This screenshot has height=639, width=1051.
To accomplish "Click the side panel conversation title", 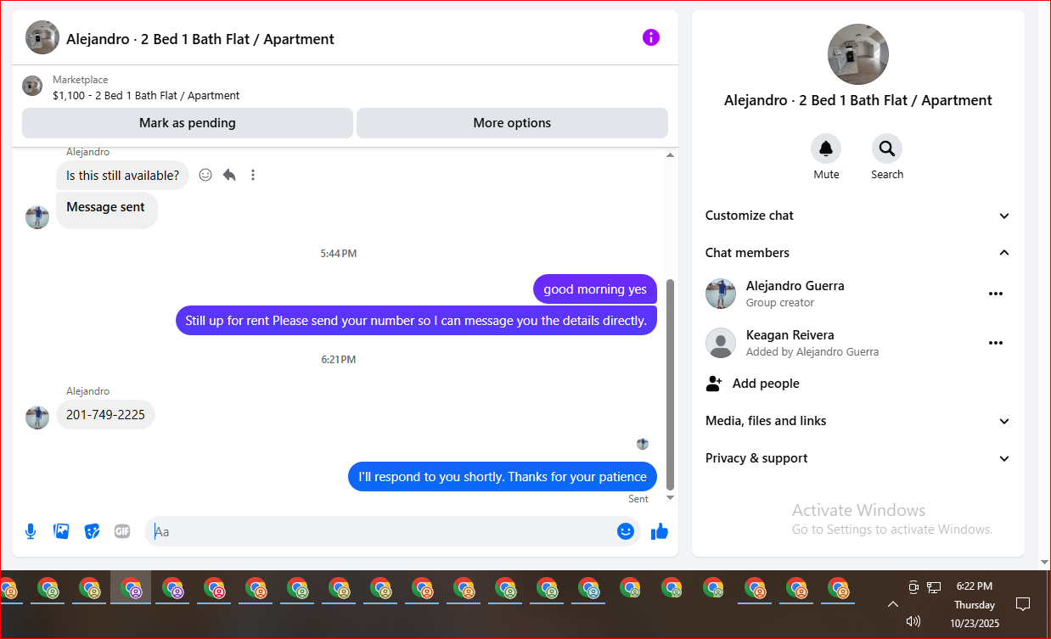I will [x=858, y=100].
